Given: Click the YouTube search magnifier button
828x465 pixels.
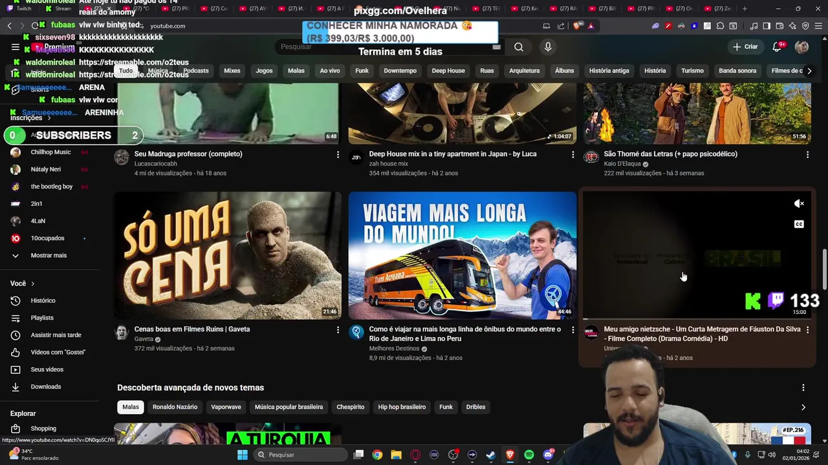Looking at the screenshot, I should coord(519,46).
